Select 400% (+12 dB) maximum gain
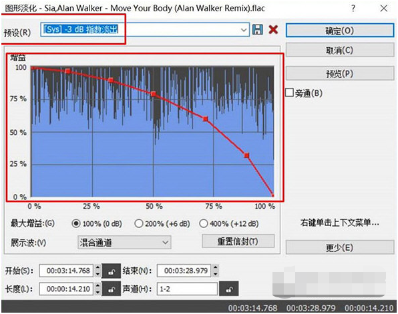Image resolution: width=398 pixels, height=314 pixels. click(204, 223)
